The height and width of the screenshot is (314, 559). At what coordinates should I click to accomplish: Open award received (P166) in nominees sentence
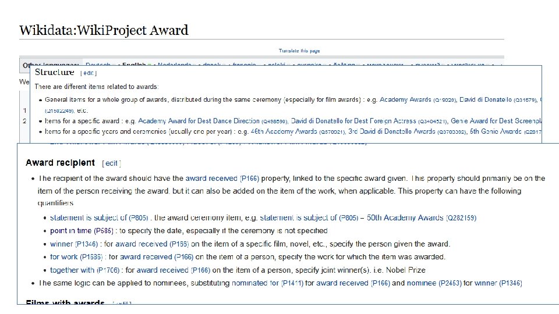353,283
